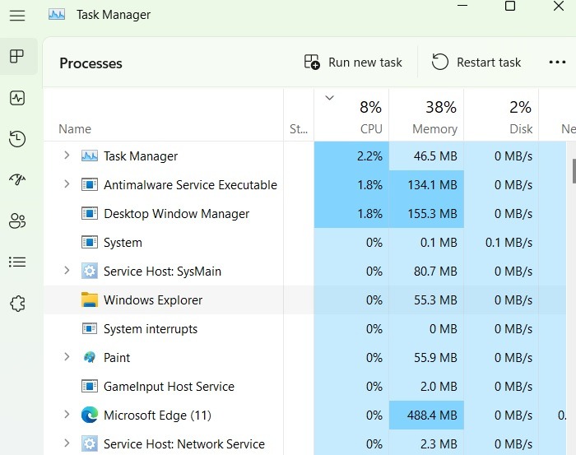Click Run new task button

click(x=353, y=63)
